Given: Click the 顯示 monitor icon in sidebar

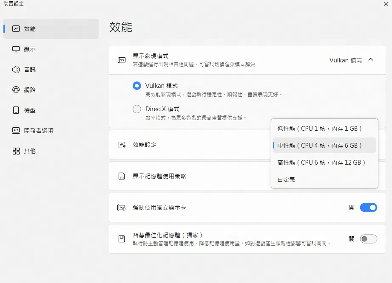Looking at the screenshot, I should coord(16,49).
